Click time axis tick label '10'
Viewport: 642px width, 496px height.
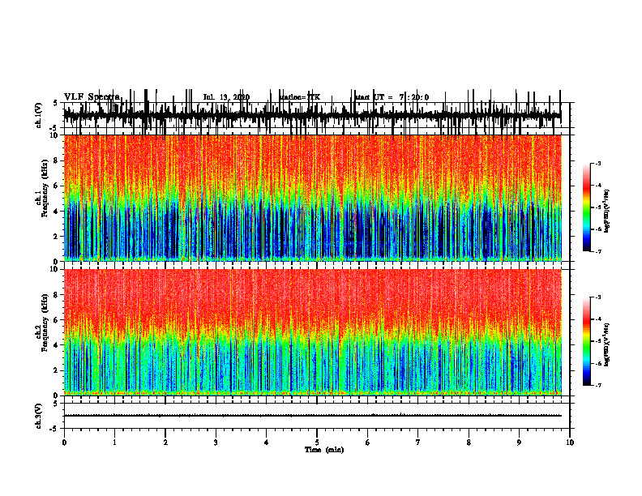point(570,443)
